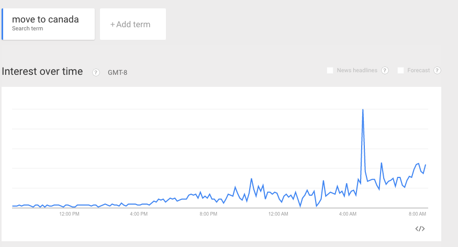Open help icon beside Interest over time

[x=96, y=72]
